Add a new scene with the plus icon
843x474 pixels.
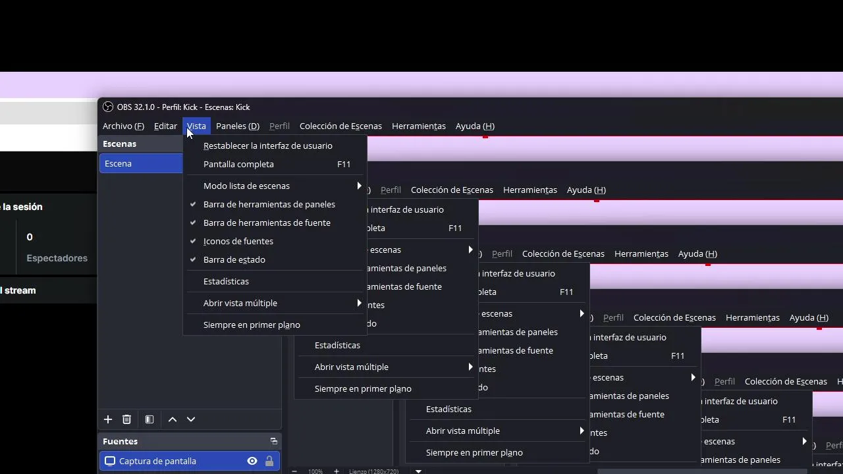[x=108, y=419]
